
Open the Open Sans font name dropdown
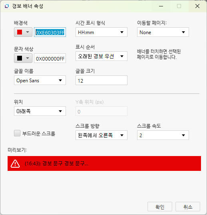[40, 80]
